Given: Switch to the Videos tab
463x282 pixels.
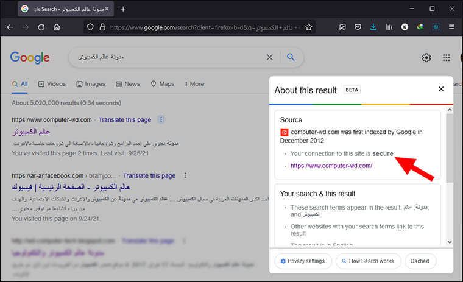Looking at the screenshot, I should pyautogui.click(x=52, y=84).
